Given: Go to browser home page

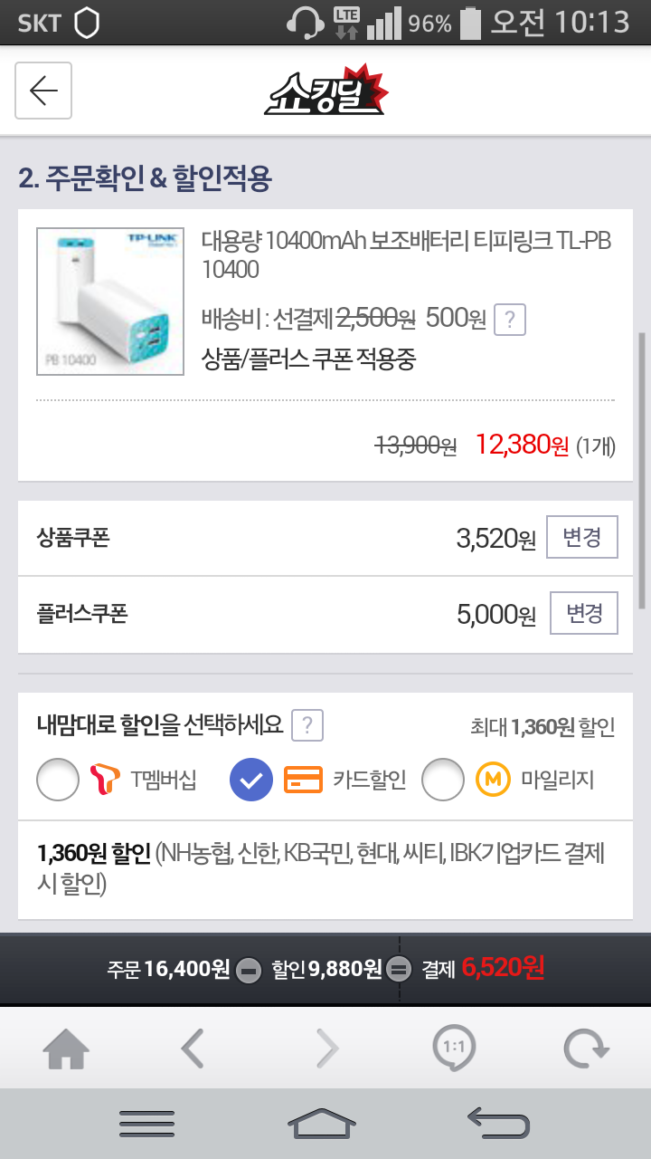Looking at the screenshot, I should [66, 1050].
